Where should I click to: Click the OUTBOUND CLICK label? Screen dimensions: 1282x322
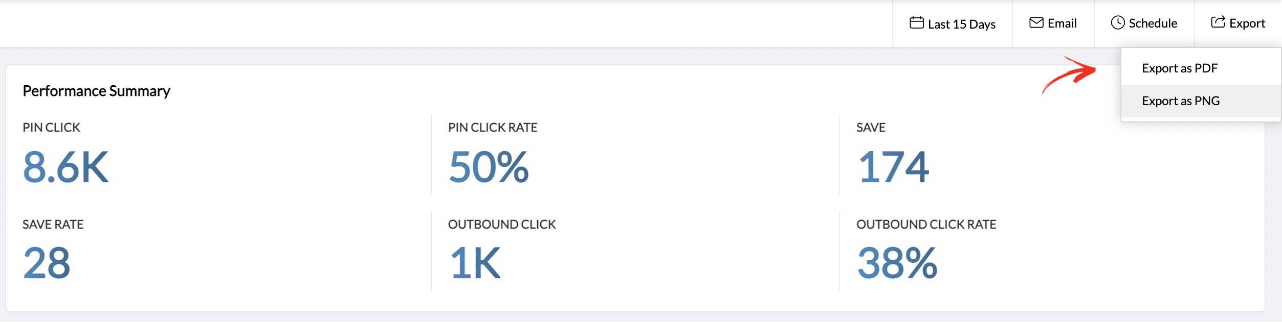point(501,225)
